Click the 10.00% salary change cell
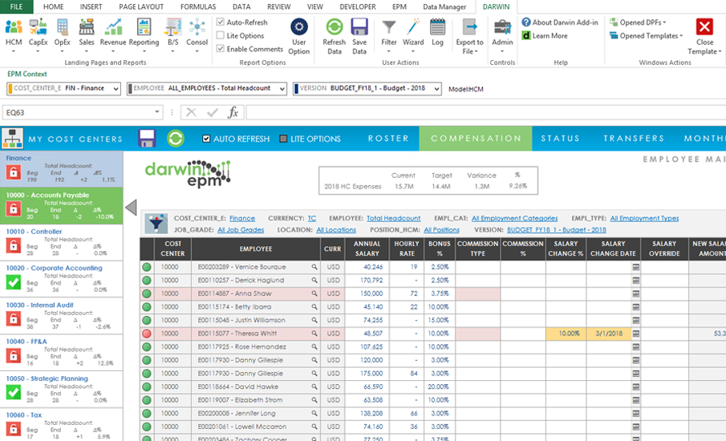 click(x=566, y=334)
